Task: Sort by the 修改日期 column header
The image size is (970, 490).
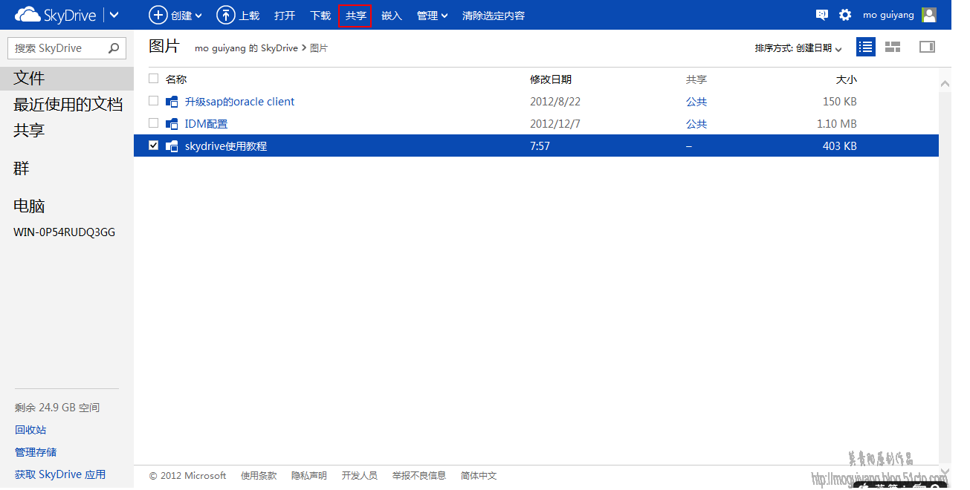Action: coord(551,79)
